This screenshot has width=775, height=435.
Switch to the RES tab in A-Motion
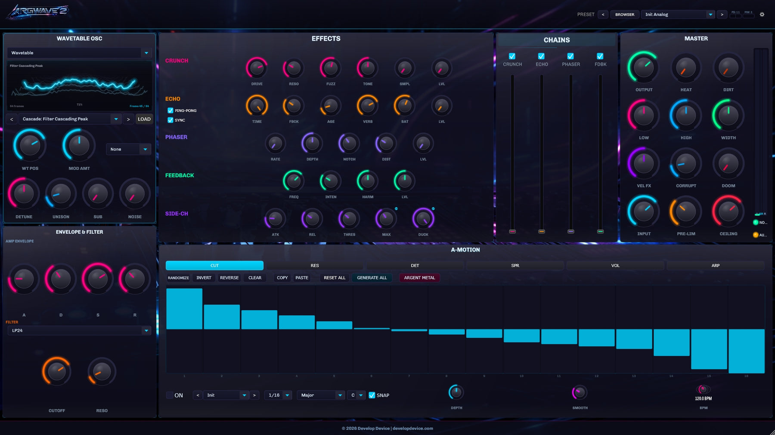click(x=315, y=265)
